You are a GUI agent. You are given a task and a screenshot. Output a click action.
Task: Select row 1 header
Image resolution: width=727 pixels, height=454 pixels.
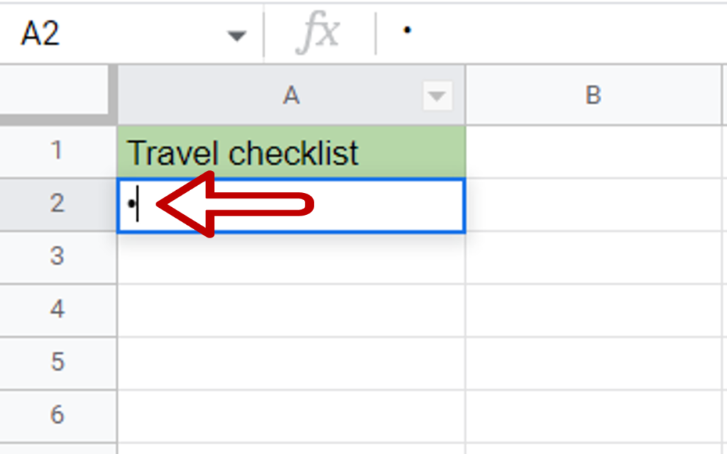[x=57, y=151]
